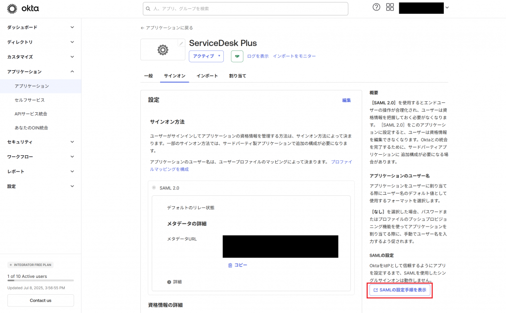Click the SAMLの設定 heading

coord(381,256)
